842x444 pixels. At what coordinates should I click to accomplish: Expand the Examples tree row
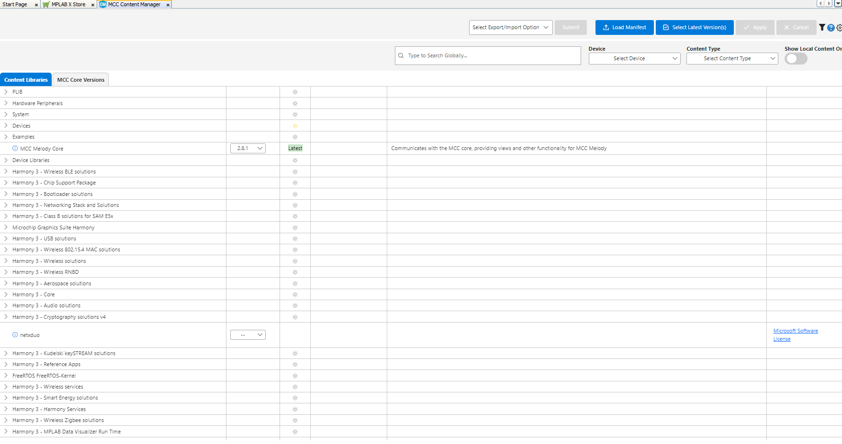point(6,137)
